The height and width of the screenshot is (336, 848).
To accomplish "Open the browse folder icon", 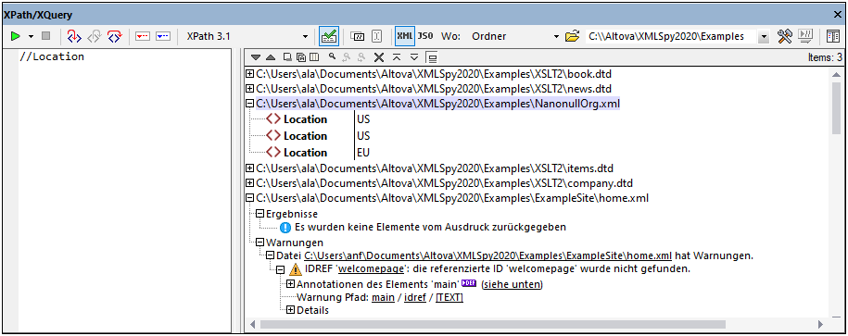I will tap(572, 36).
